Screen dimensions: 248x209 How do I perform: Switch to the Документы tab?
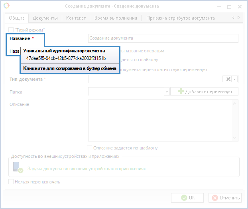pyautogui.click(x=45, y=18)
